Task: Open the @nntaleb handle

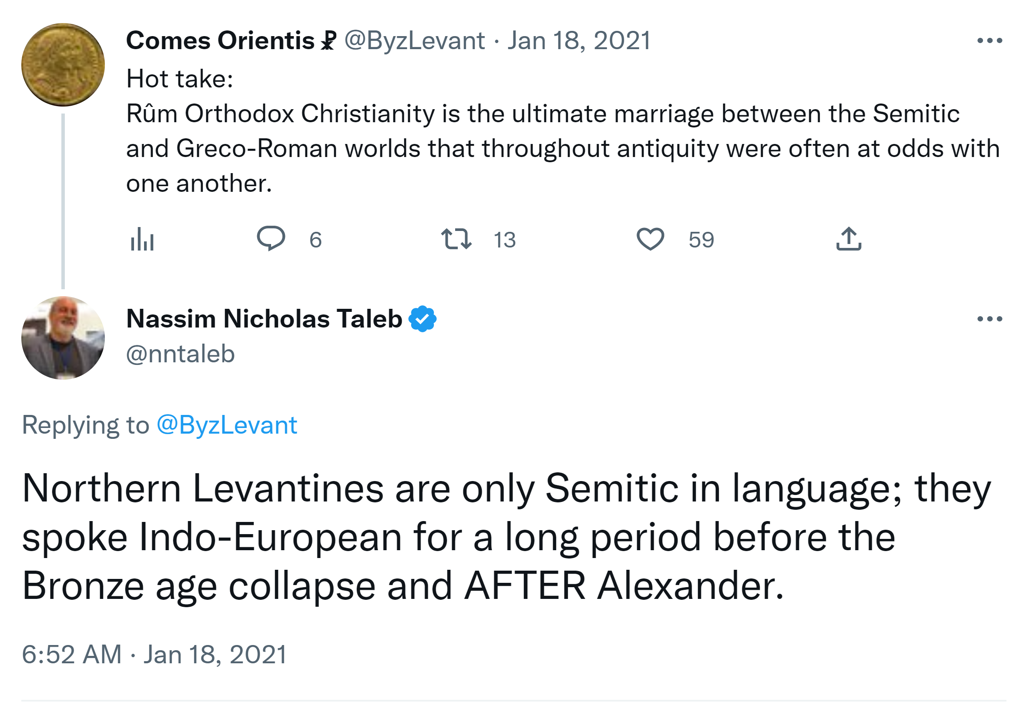Action: point(181,354)
